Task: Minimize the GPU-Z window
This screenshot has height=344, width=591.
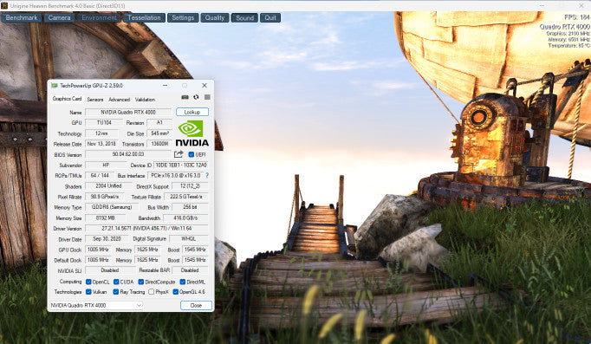Action: click(x=166, y=86)
